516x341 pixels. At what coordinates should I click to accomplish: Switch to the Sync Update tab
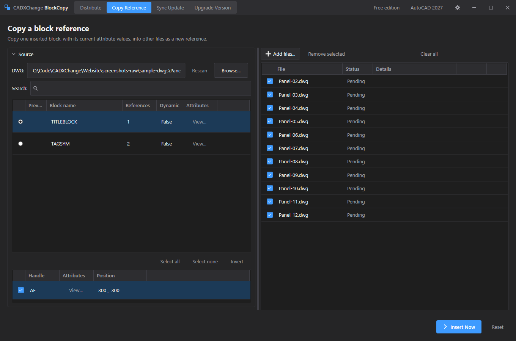coord(170,8)
